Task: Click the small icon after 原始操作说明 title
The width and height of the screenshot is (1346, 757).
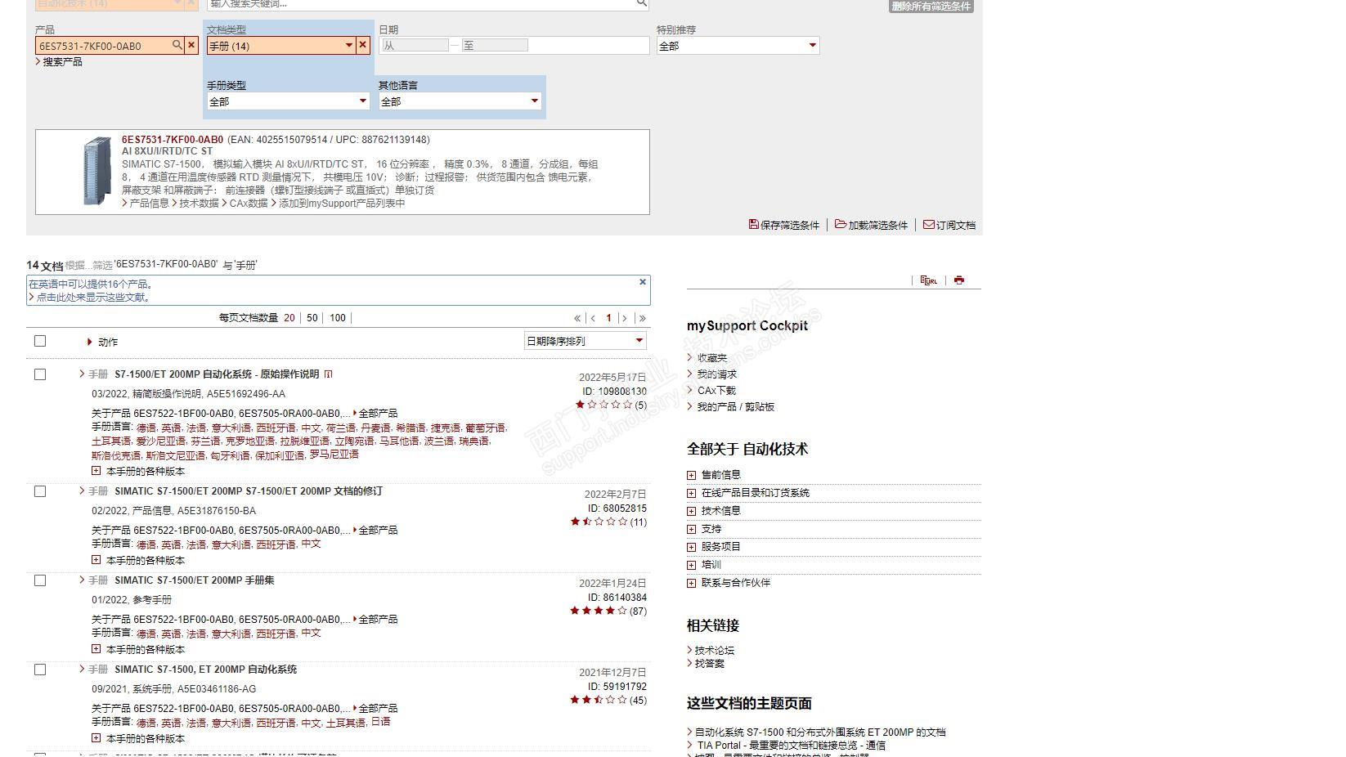Action: pyautogui.click(x=328, y=374)
